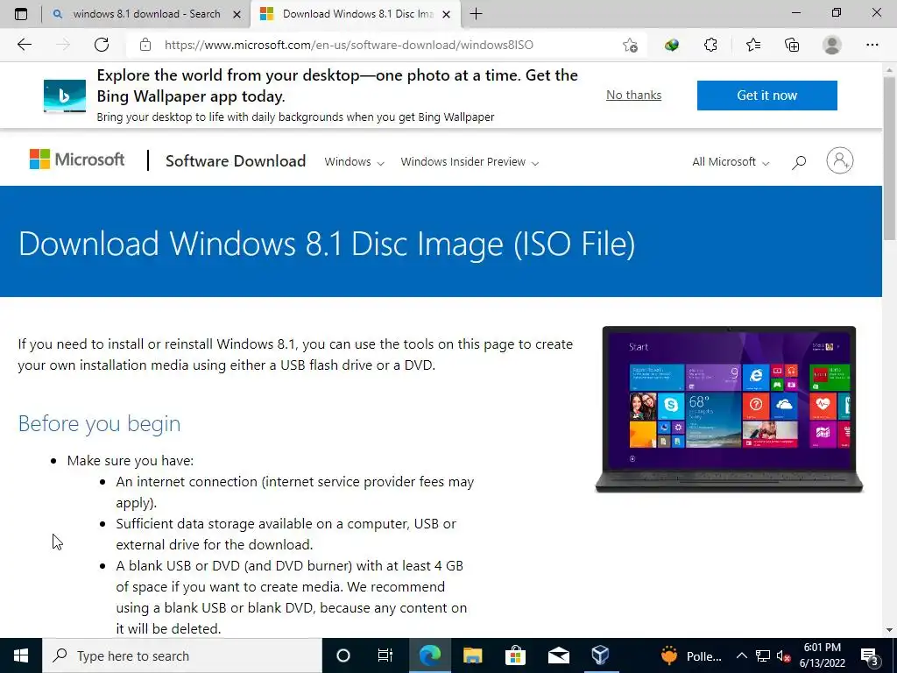The width and height of the screenshot is (897, 673).
Task: Open Task View in the taskbar
Action: [385, 655]
